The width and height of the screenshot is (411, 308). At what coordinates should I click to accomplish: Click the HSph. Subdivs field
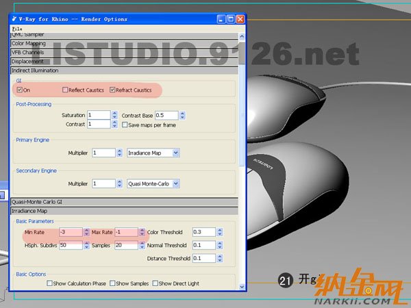71,245
